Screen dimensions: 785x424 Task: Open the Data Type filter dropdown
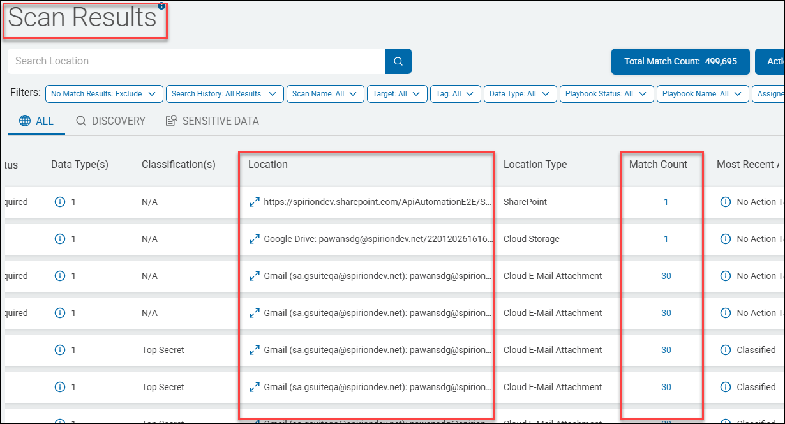(520, 94)
